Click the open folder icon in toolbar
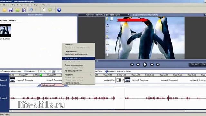Screen dimensions: 206x116 [4, 10]
